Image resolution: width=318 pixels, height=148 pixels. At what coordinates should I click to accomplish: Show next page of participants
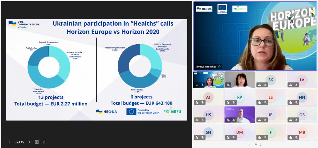tap(261, 145)
